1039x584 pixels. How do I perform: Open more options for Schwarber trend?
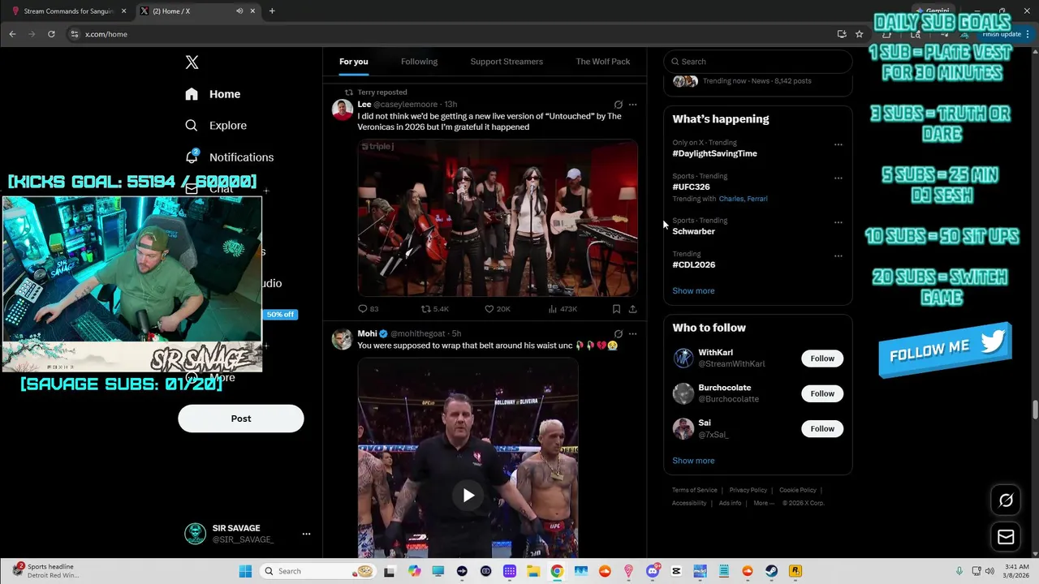[x=839, y=222]
